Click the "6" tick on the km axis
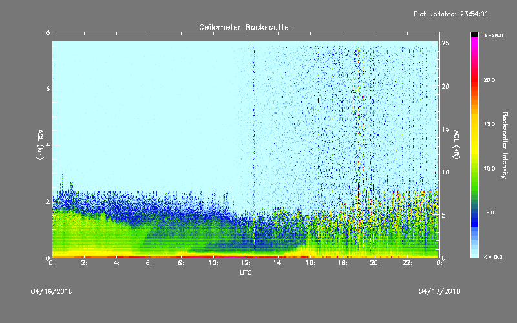Viewport: 517px width, 323px height. 48,89
